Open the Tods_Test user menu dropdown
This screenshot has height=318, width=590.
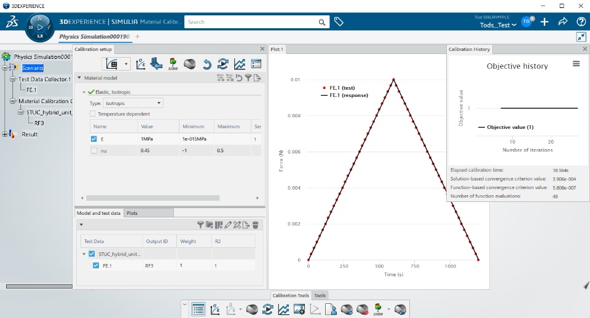pyautogui.click(x=498, y=25)
